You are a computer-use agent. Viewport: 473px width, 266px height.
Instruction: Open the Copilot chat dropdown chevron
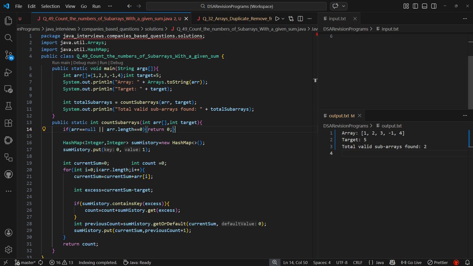344,6
